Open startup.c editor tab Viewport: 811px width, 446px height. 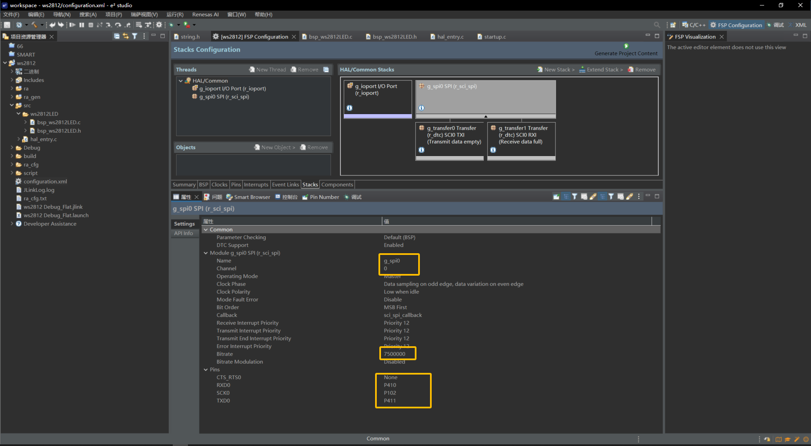pyautogui.click(x=491, y=37)
